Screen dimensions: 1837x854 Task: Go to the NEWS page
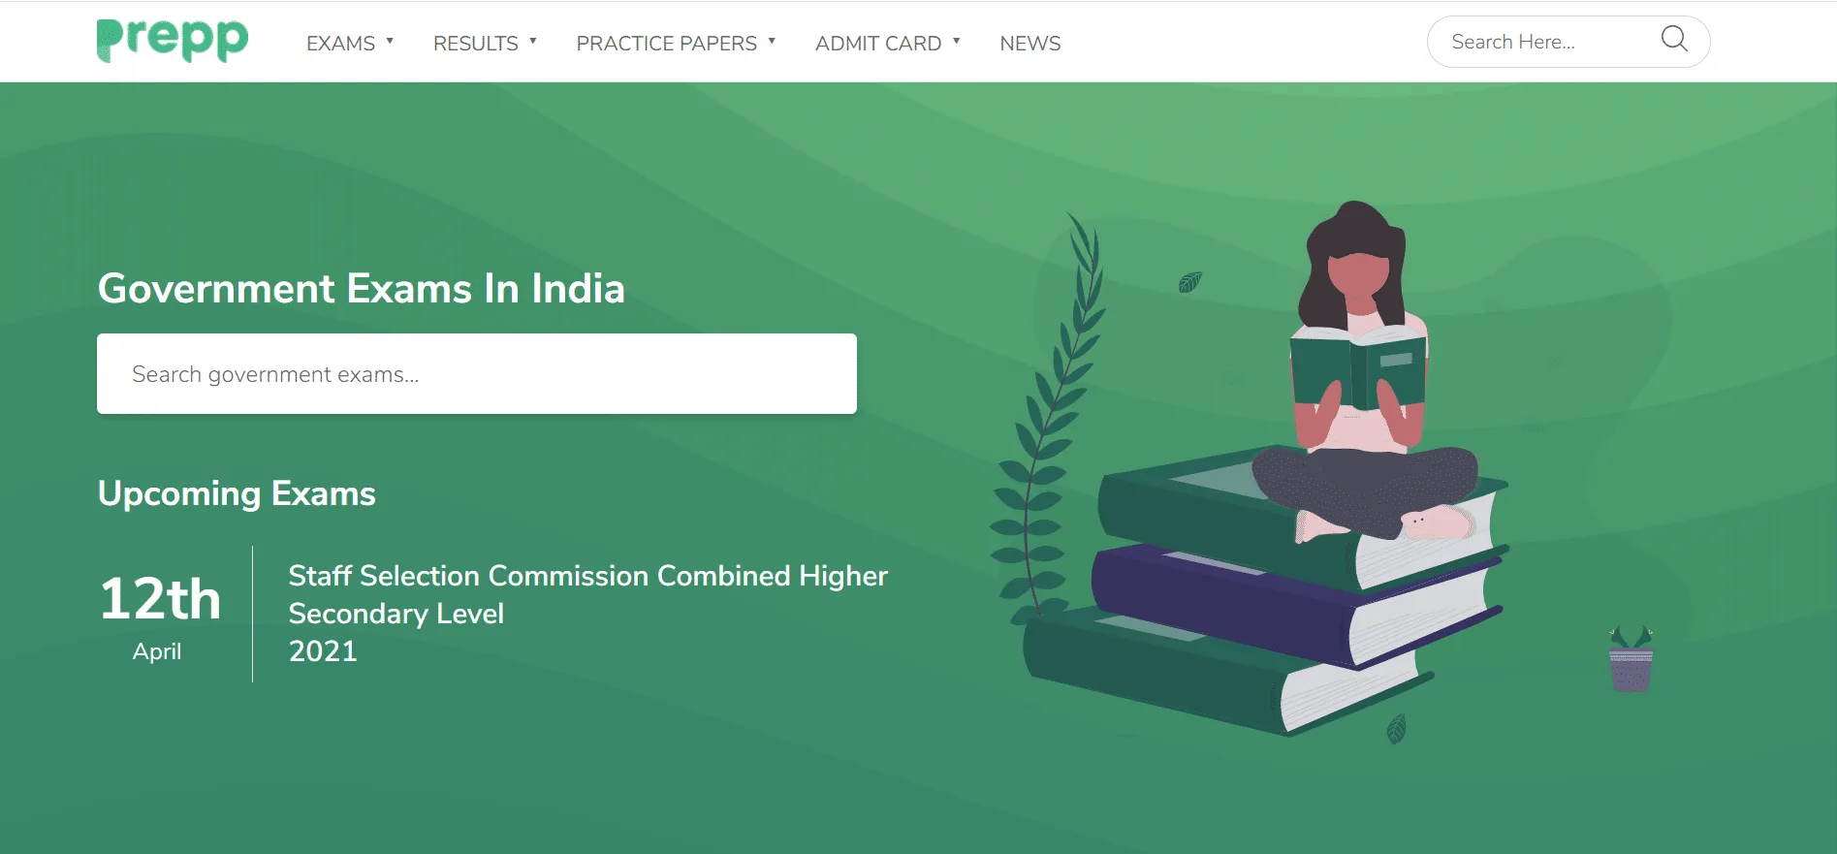click(x=1030, y=43)
